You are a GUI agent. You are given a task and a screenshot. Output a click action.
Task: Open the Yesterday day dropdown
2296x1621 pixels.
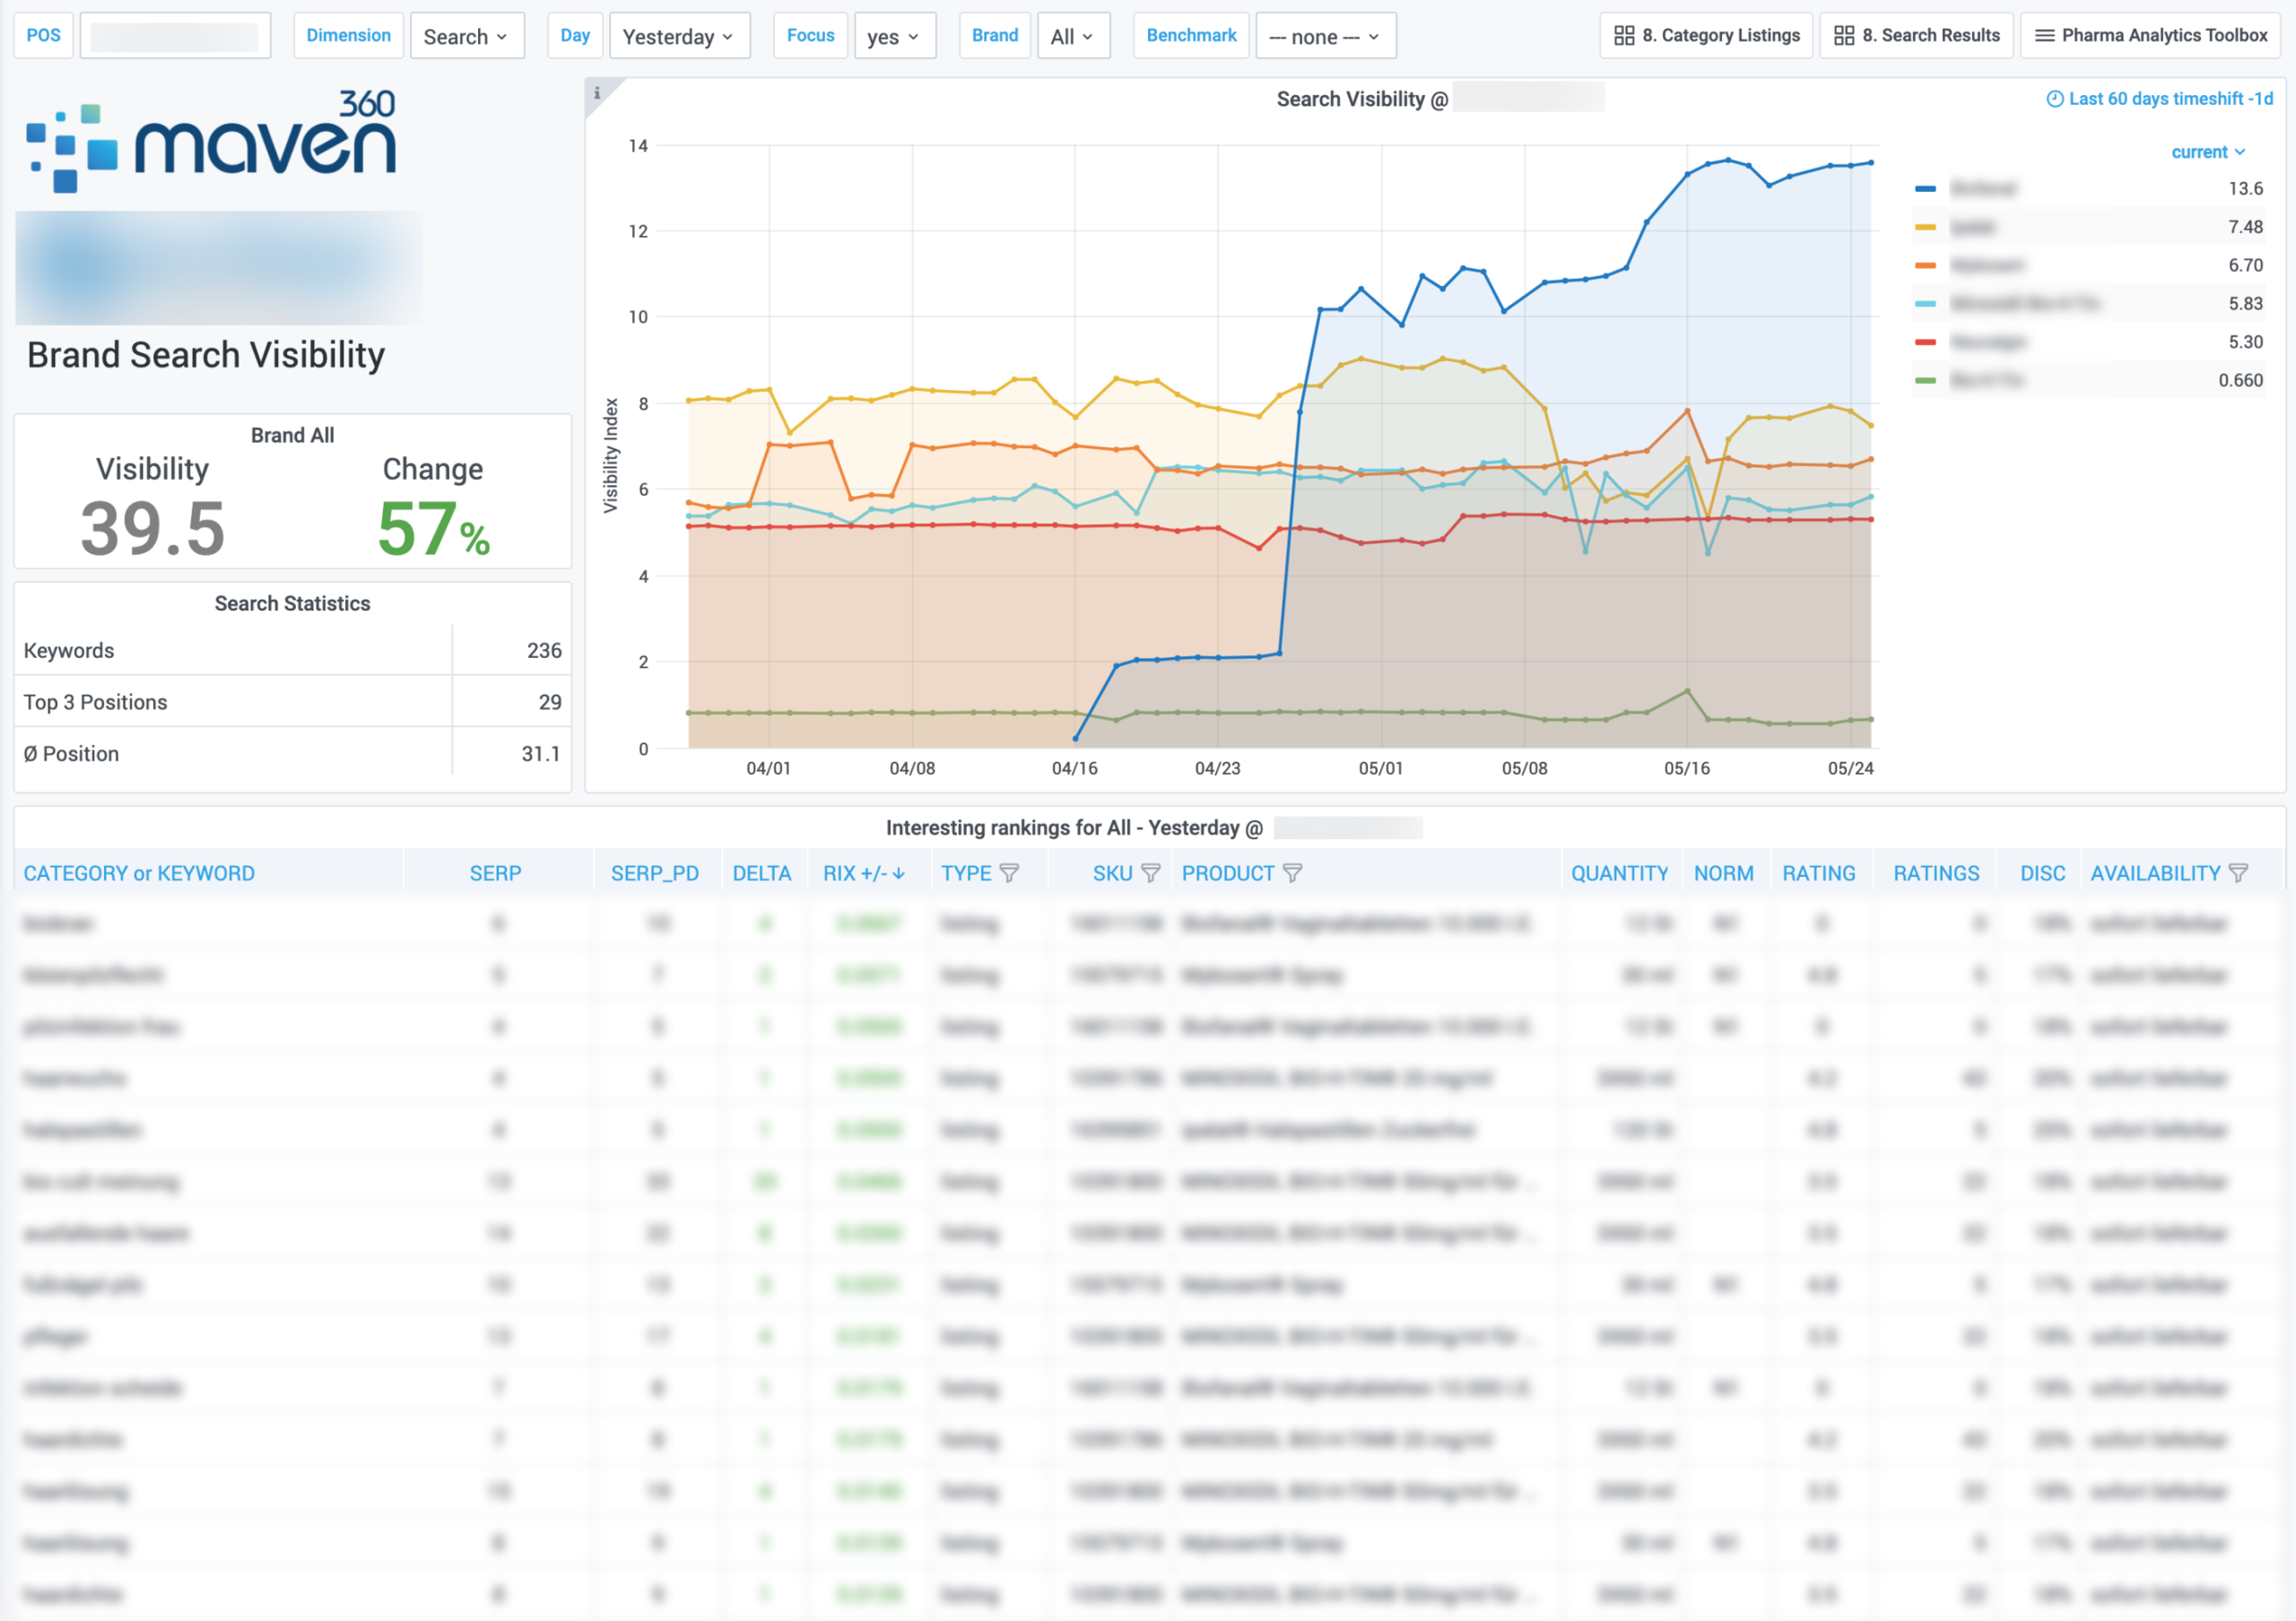point(680,36)
